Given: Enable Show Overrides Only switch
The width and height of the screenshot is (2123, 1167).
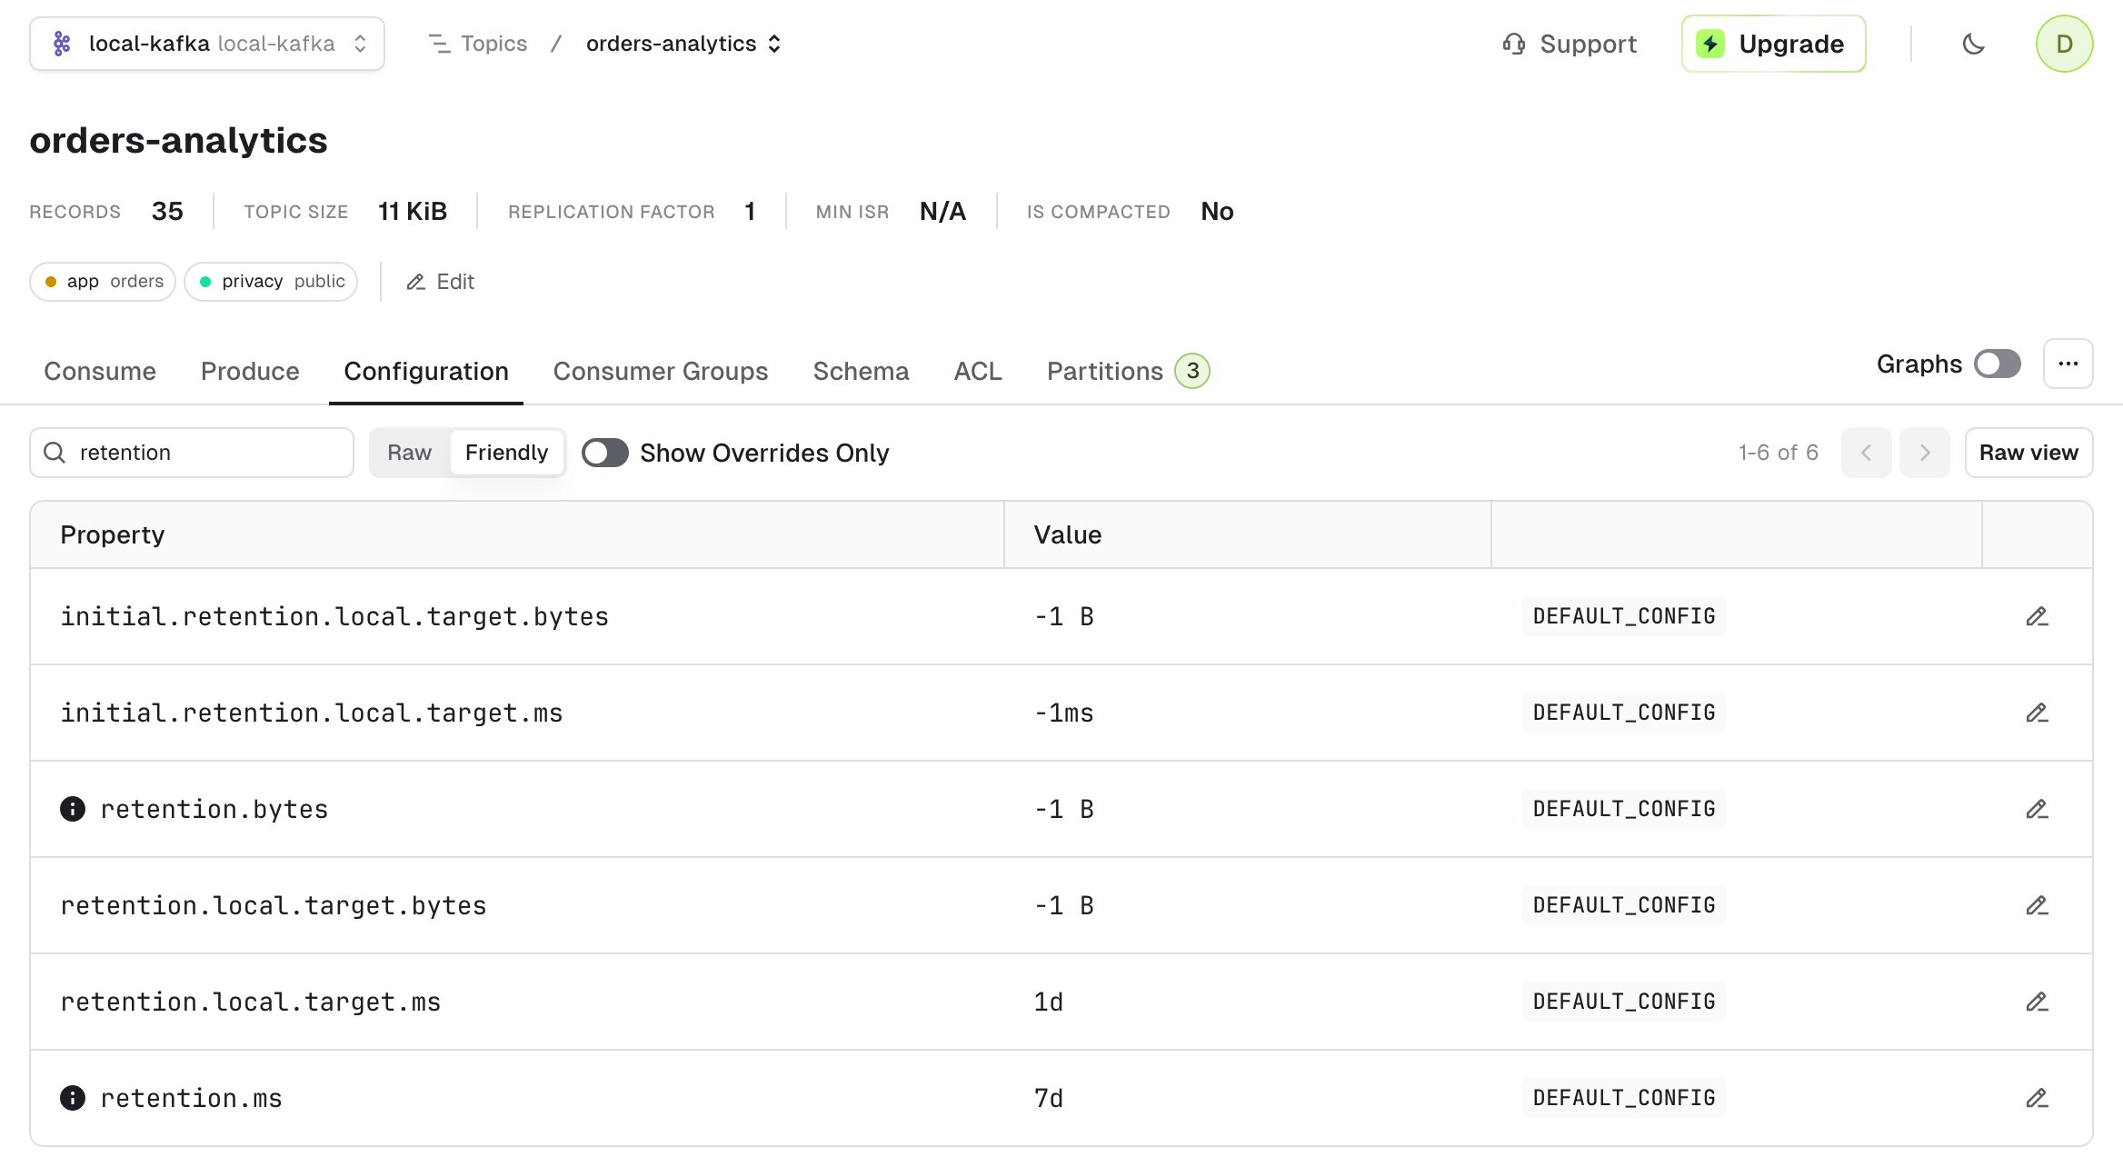Looking at the screenshot, I should pyautogui.click(x=605, y=453).
